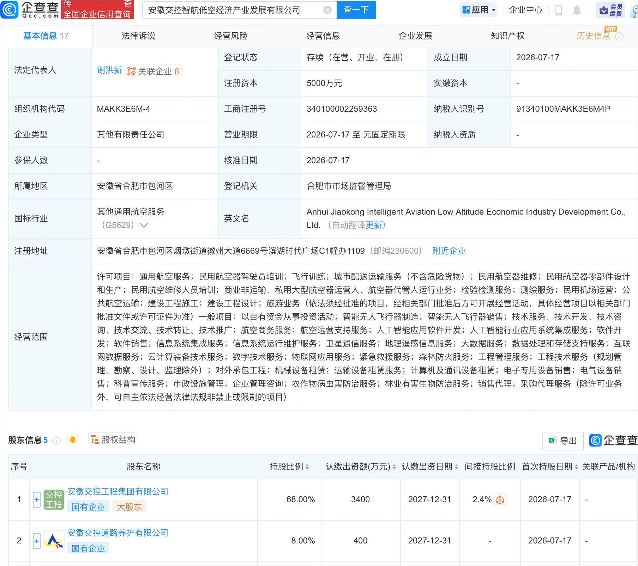Click the 安徽交控道路养护 company logo
Viewport: 638px width, 566px height.
tap(54, 541)
